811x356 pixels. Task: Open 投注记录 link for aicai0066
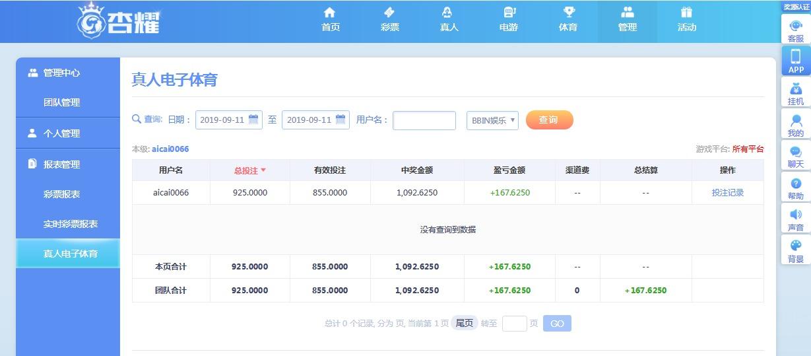coord(728,193)
